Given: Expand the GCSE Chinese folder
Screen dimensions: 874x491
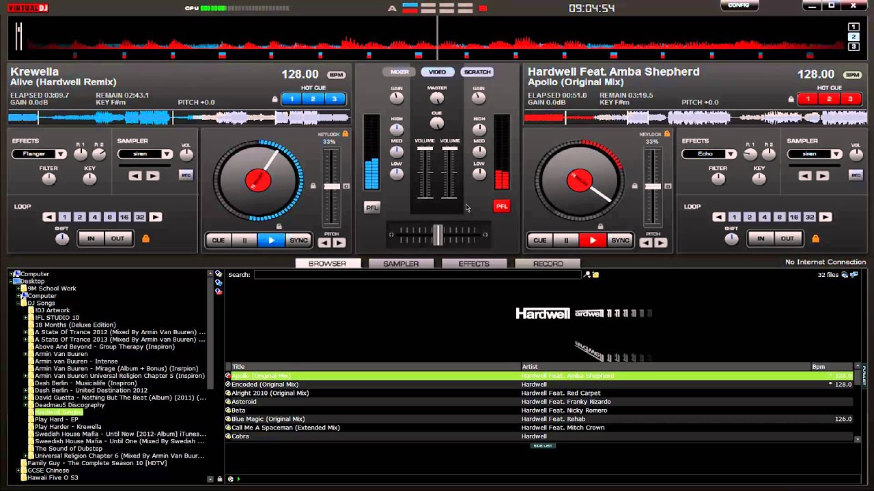Looking at the screenshot, I should click(19, 471).
